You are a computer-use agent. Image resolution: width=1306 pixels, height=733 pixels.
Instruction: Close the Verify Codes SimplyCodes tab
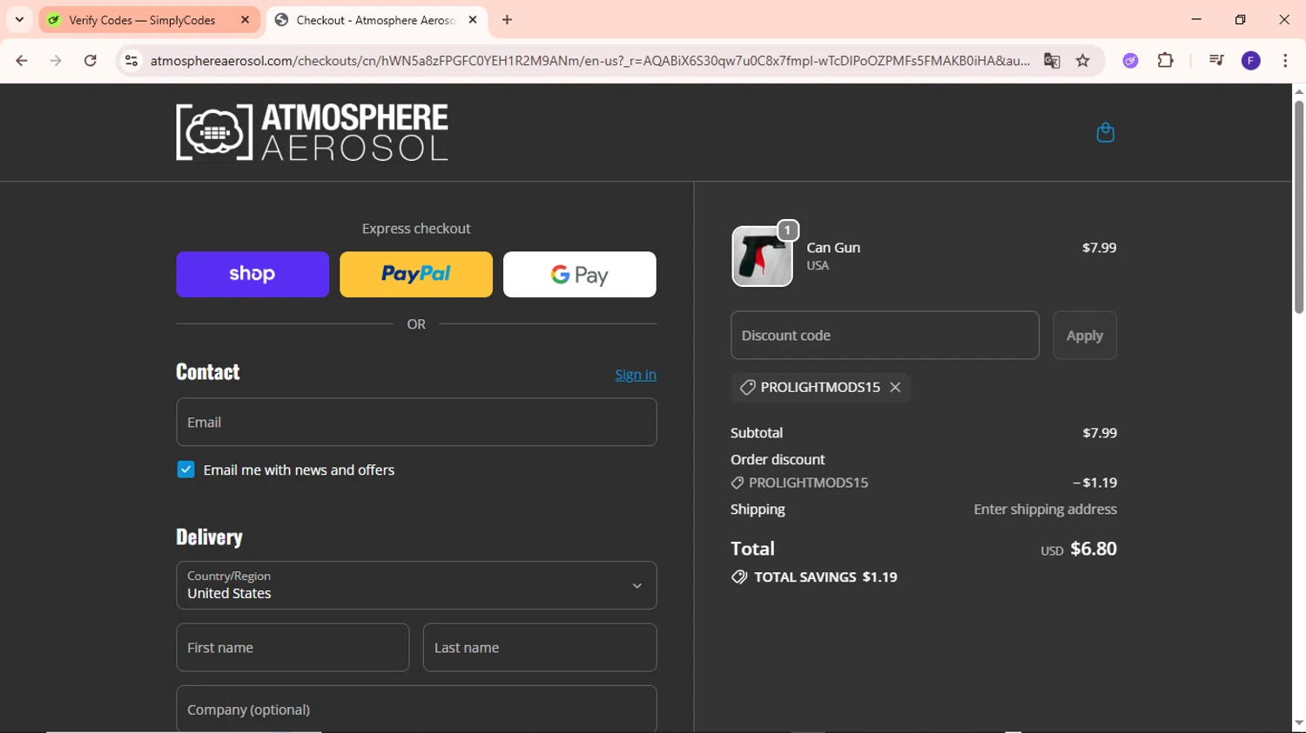coord(245,20)
